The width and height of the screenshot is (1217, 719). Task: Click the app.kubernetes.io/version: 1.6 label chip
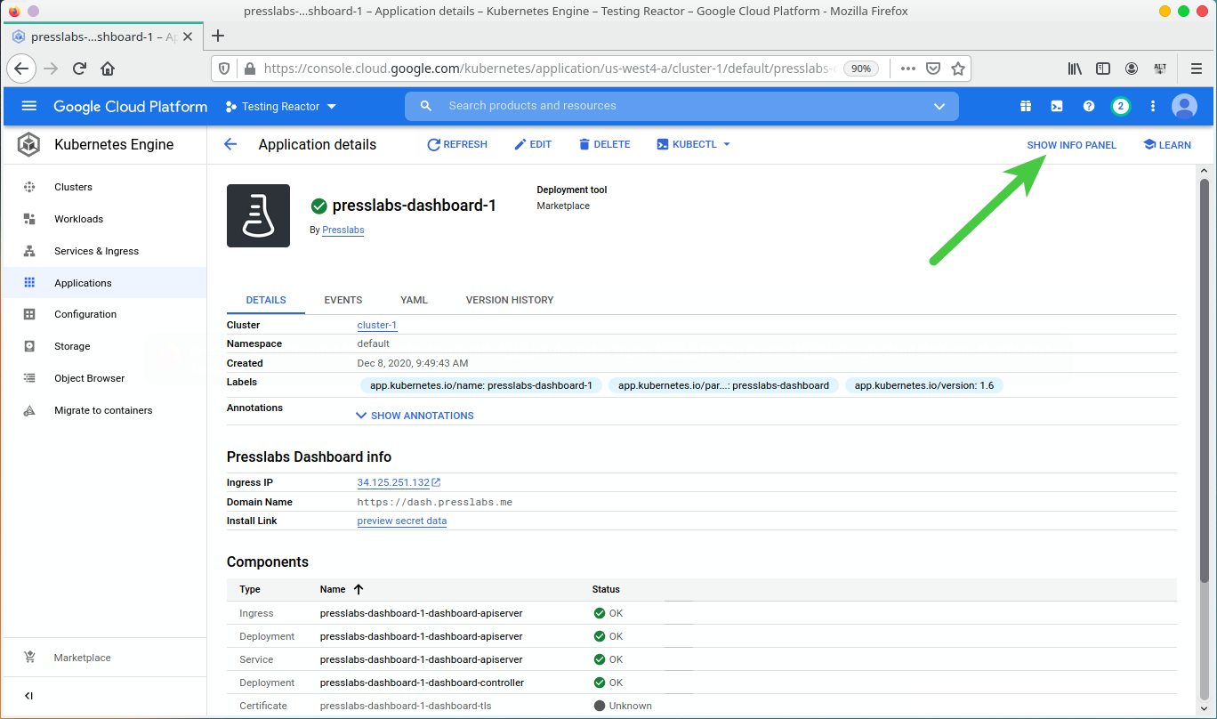coord(924,385)
